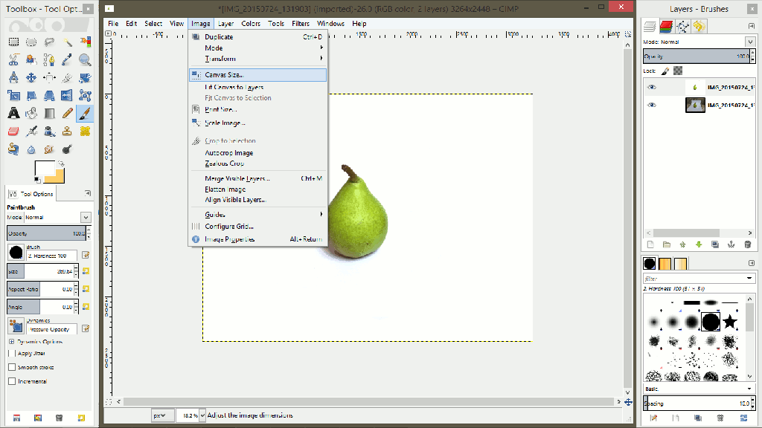Select the Bucket Fill tool
Image resolution: width=762 pixels, height=428 pixels.
click(x=31, y=114)
